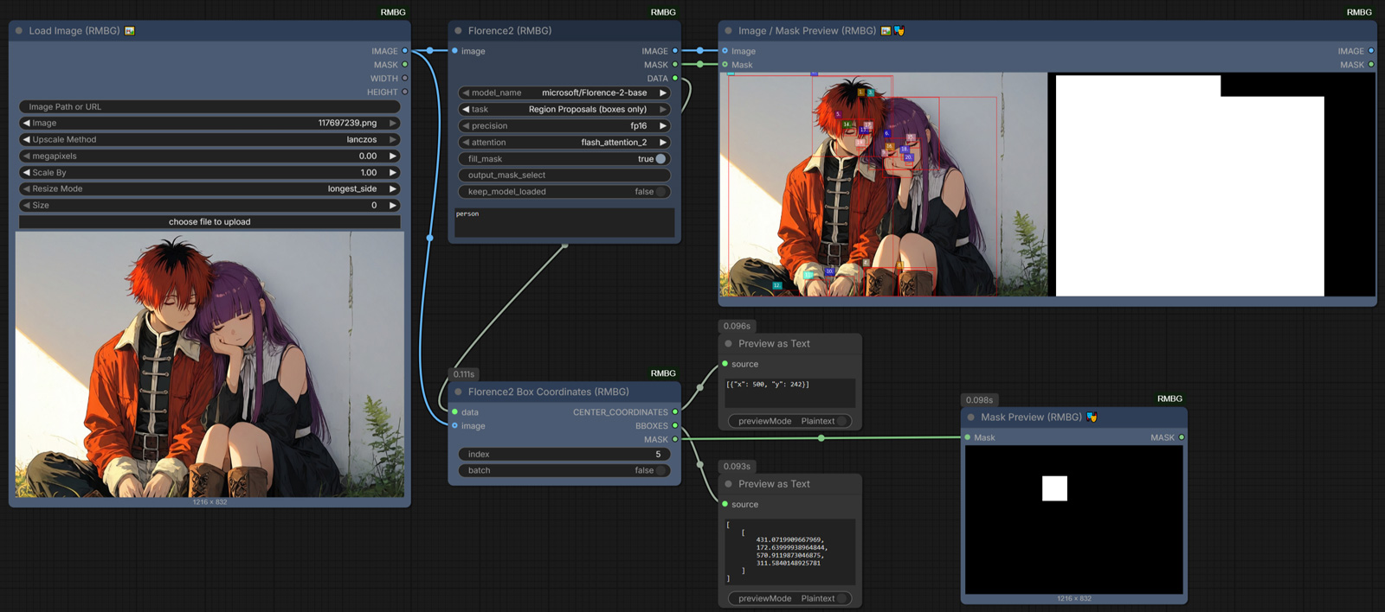Click the white mask preview in Image / Mask Preview
Image resolution: width=1385 pixels, height=612 pixels.
click(x=1212, y=184)
